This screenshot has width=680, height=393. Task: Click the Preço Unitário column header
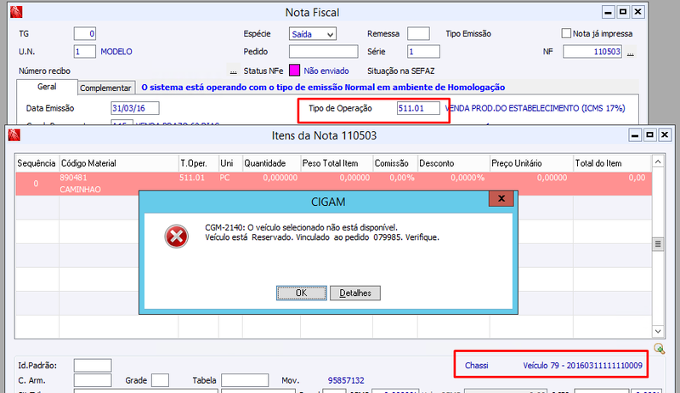coord(531,163)
